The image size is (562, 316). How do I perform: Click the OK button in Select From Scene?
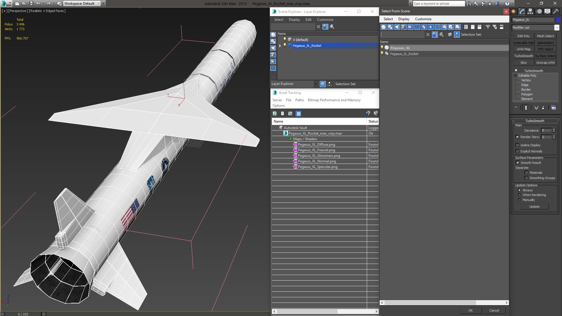pyautogui.click(x=470, y=310)
